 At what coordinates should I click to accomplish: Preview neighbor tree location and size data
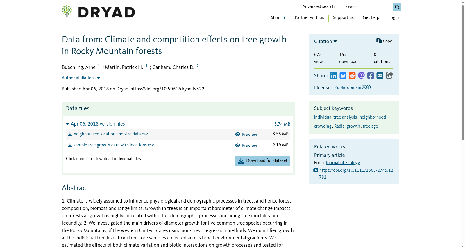[x=246, y=135]
